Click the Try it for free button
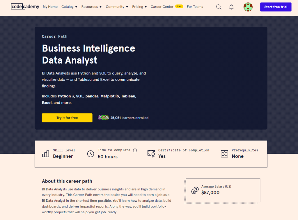The image size is (298, 220). point(67,118)
